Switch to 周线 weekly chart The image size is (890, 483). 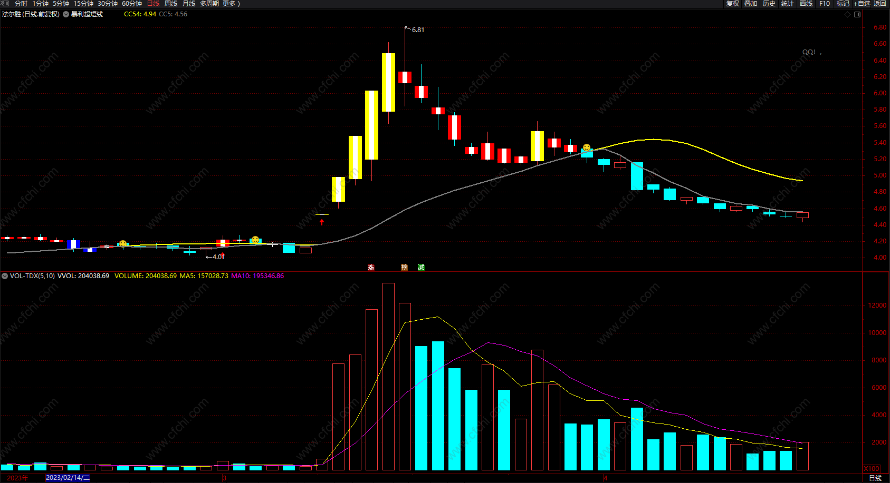[171, 4]
